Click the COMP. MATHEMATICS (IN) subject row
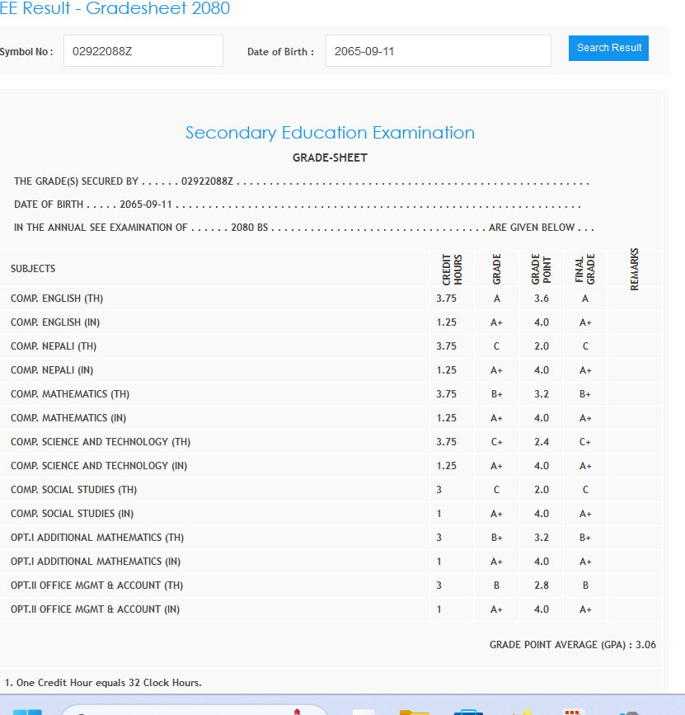685x715 pixels. pos(68,418)
